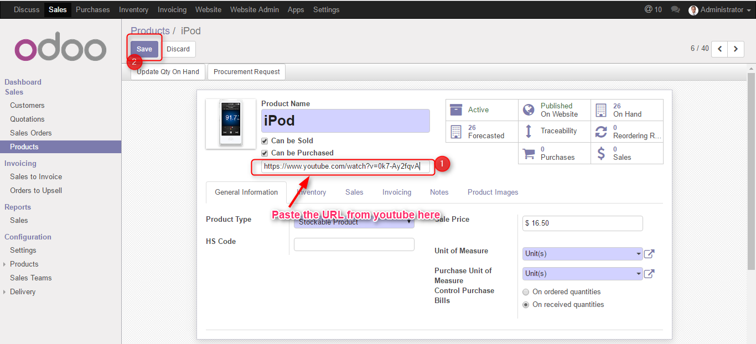756x344 pixels.
Task: Open Reordering Rules refresh icon
Action: 601,132
